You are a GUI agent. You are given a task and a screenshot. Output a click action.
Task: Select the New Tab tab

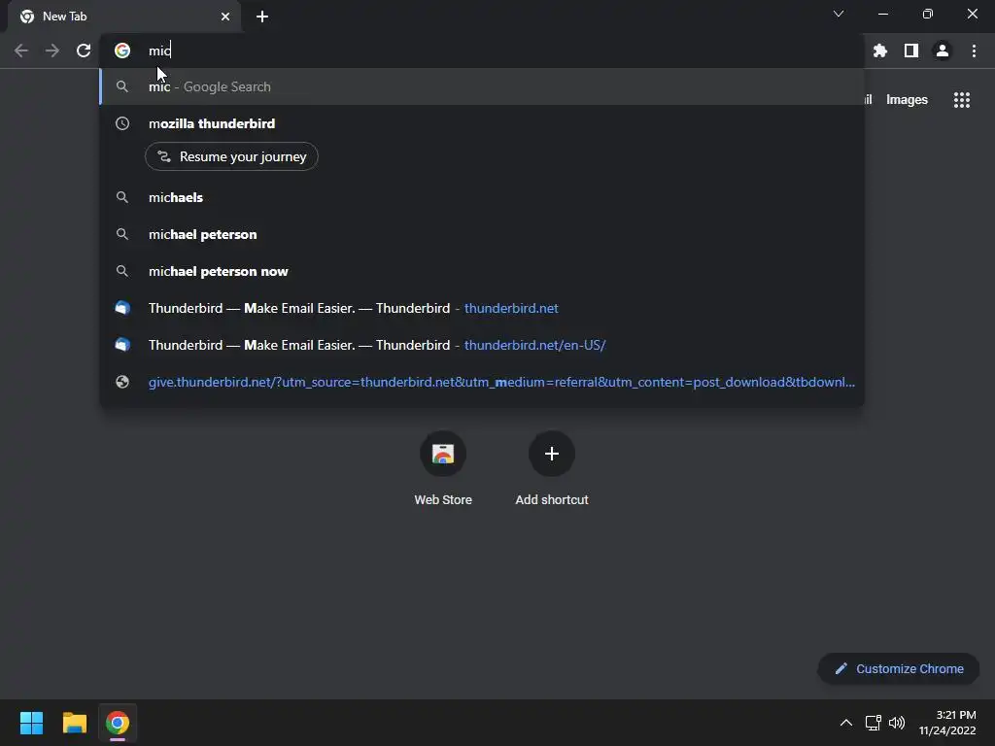[124, 17]
